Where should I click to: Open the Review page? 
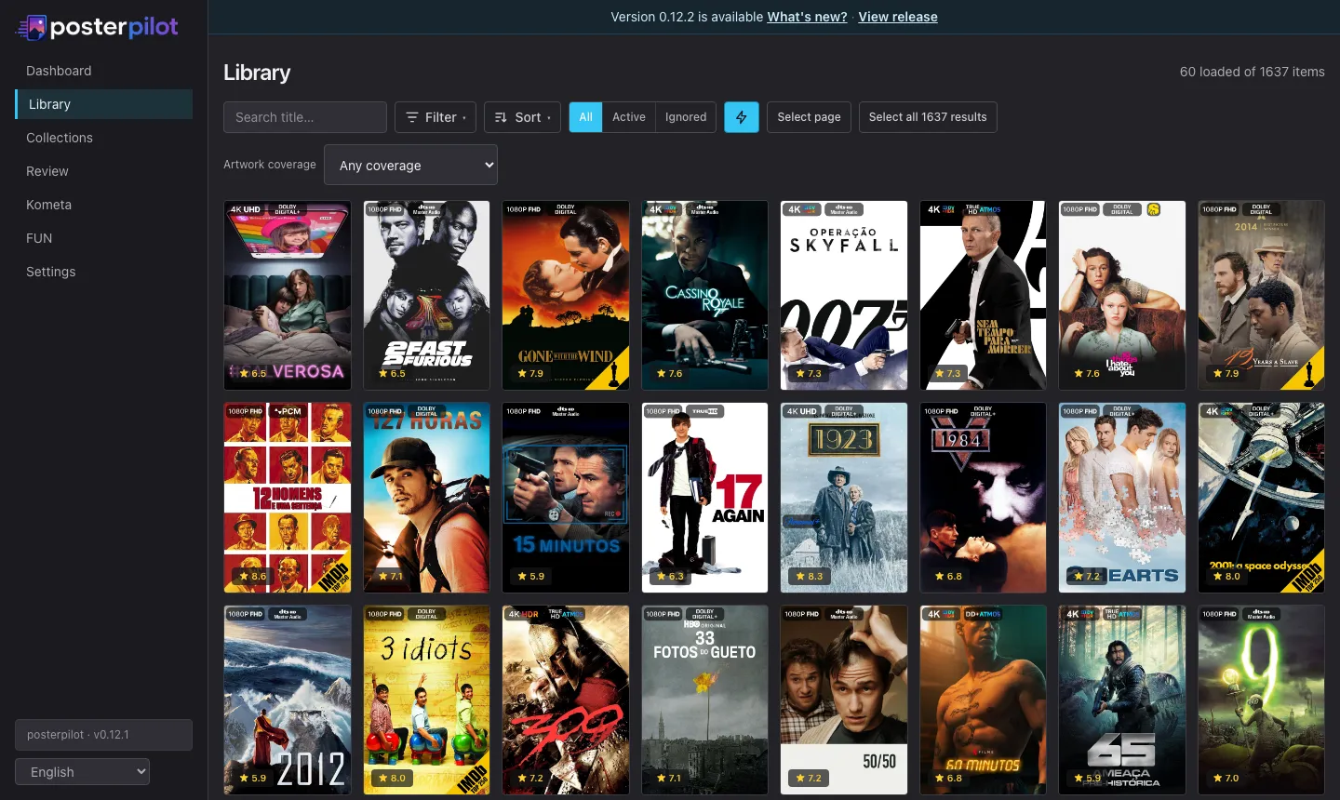coord(103,171)
